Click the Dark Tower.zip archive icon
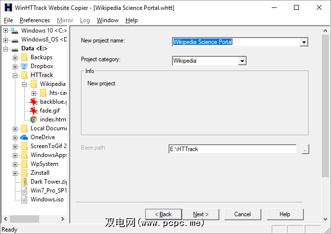The height and width of the screenshot is (234, 331). point(25,182)
